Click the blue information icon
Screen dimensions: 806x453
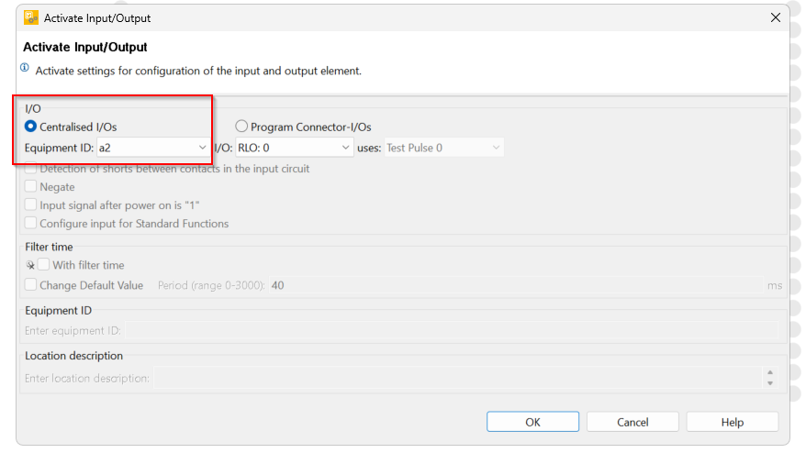(25, 68)
